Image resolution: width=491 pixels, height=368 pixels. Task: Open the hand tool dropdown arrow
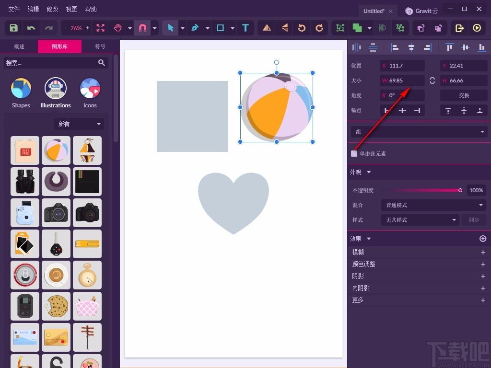point(129,28)
